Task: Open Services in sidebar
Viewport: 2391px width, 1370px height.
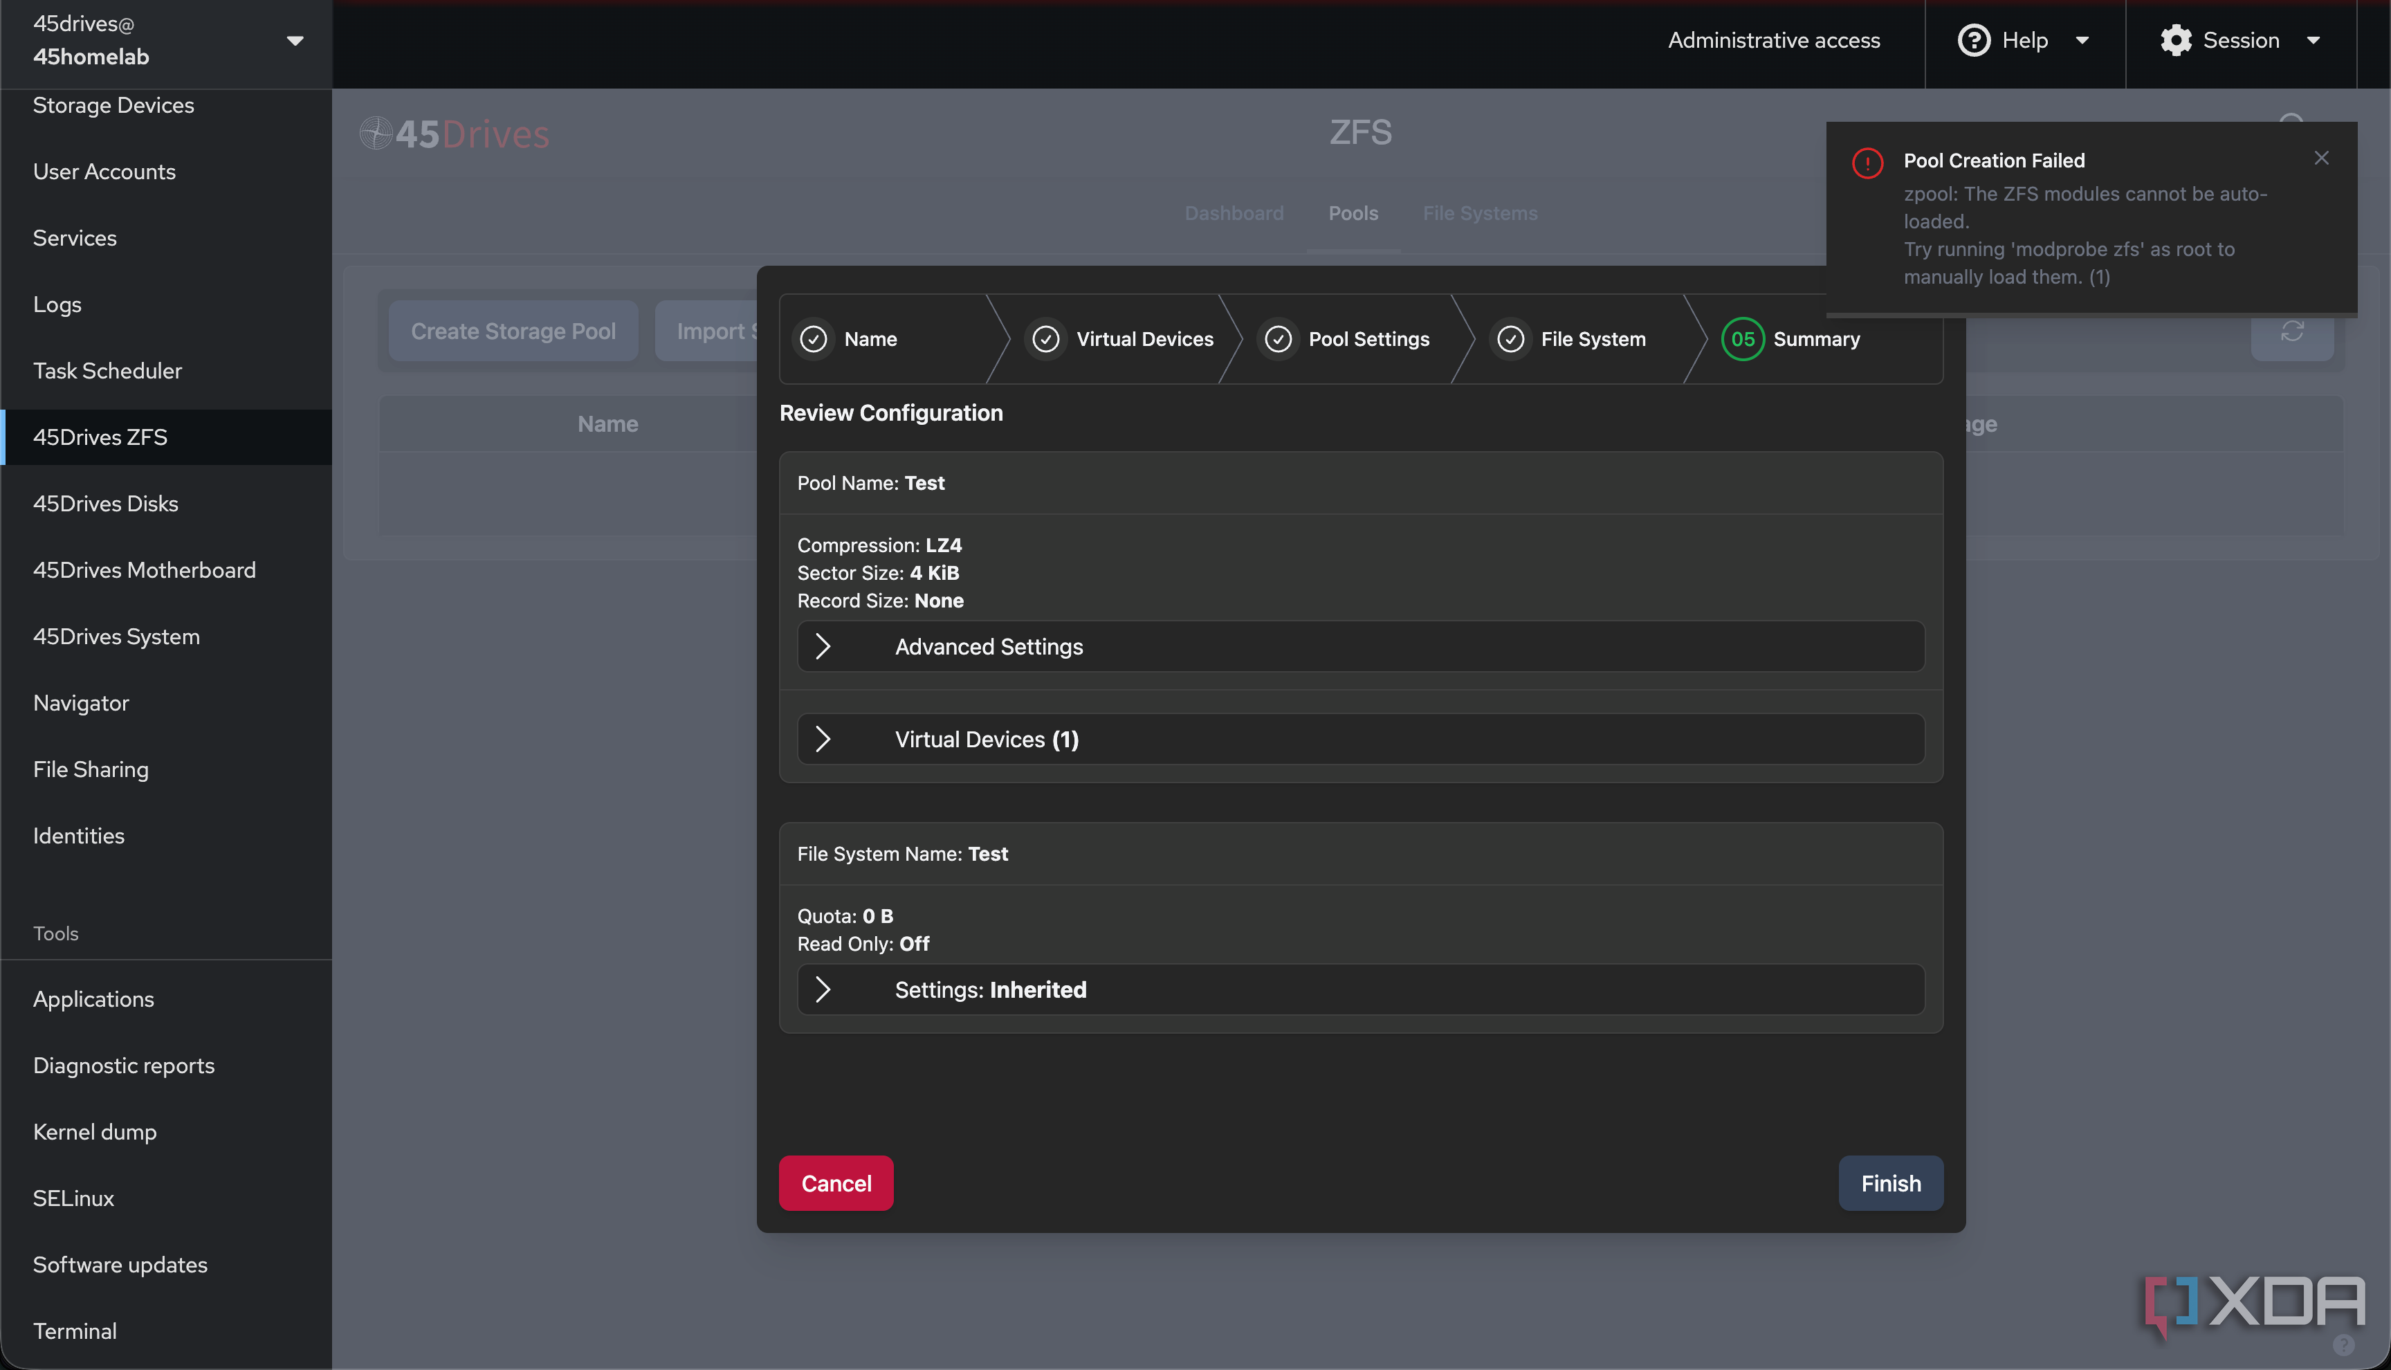Action: pyautogui.click(x=167, y=238)
